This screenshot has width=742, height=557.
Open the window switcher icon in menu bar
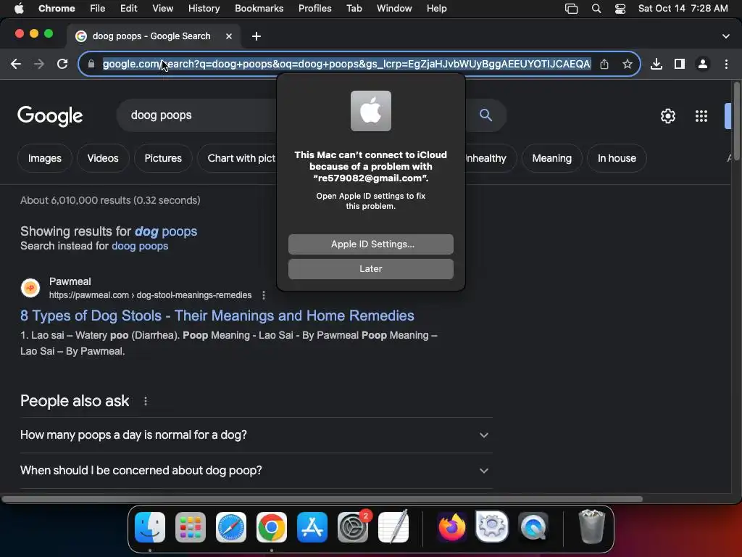point(571,9)
